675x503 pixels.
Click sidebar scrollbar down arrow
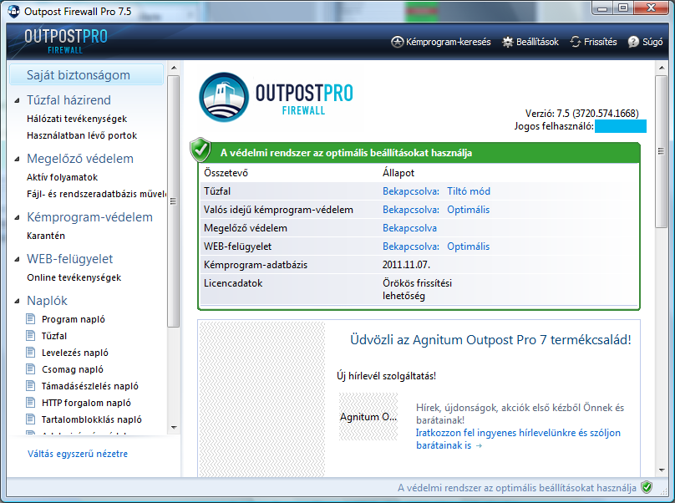point(174,427)
